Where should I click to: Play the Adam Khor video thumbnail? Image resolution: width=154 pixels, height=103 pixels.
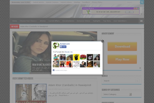click(x=31, y=93)
